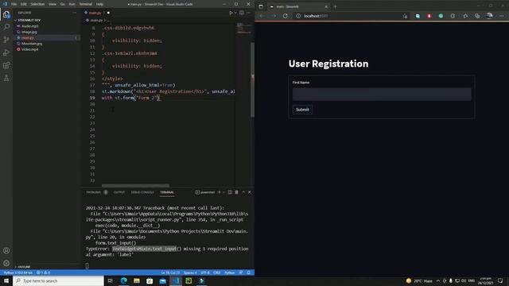
Task: Open the Windows Start menu
Action: click(6, 280)
